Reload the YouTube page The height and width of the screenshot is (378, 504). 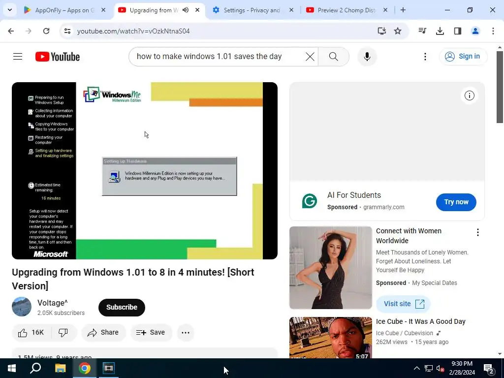[46, 31]
